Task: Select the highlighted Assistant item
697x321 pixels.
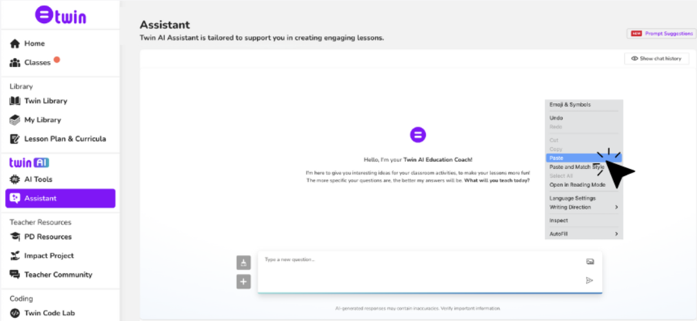Action: click(x=60, y=199)
